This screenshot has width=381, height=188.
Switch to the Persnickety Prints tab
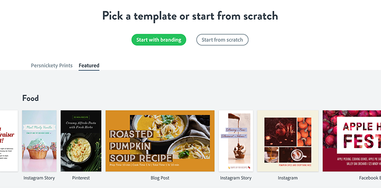(51, 66)
